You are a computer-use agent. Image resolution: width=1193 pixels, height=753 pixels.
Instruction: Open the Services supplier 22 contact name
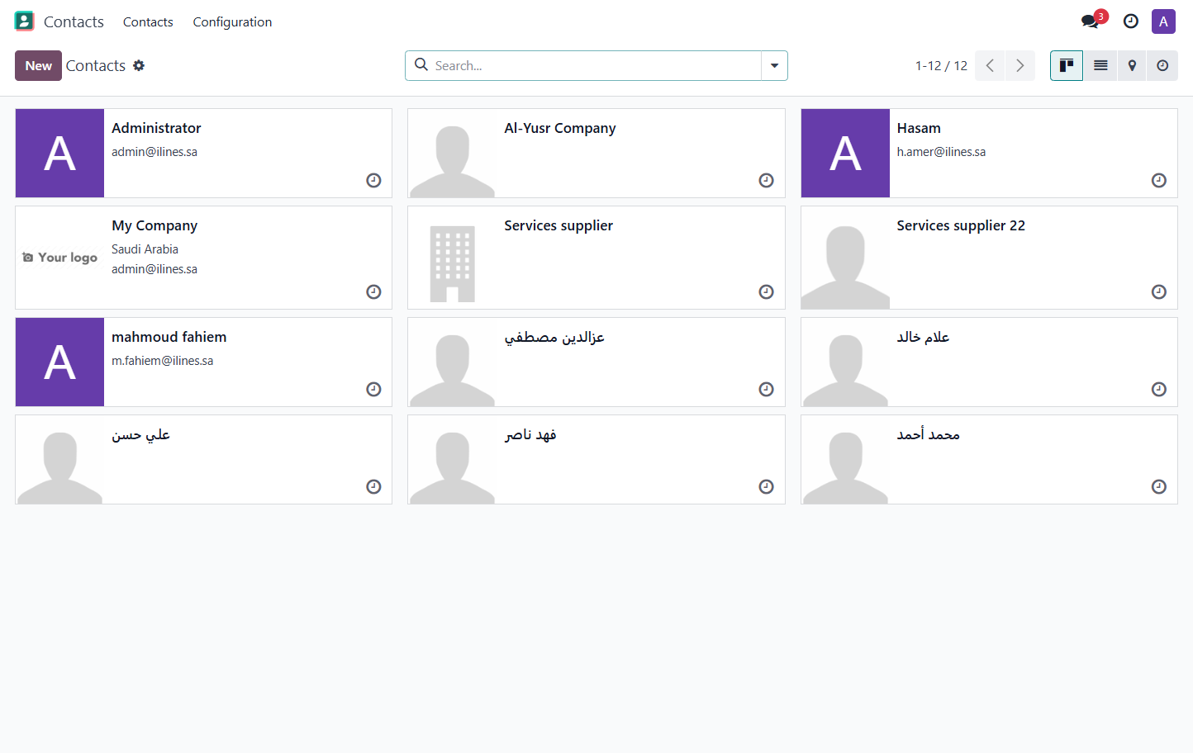[961, 225]
